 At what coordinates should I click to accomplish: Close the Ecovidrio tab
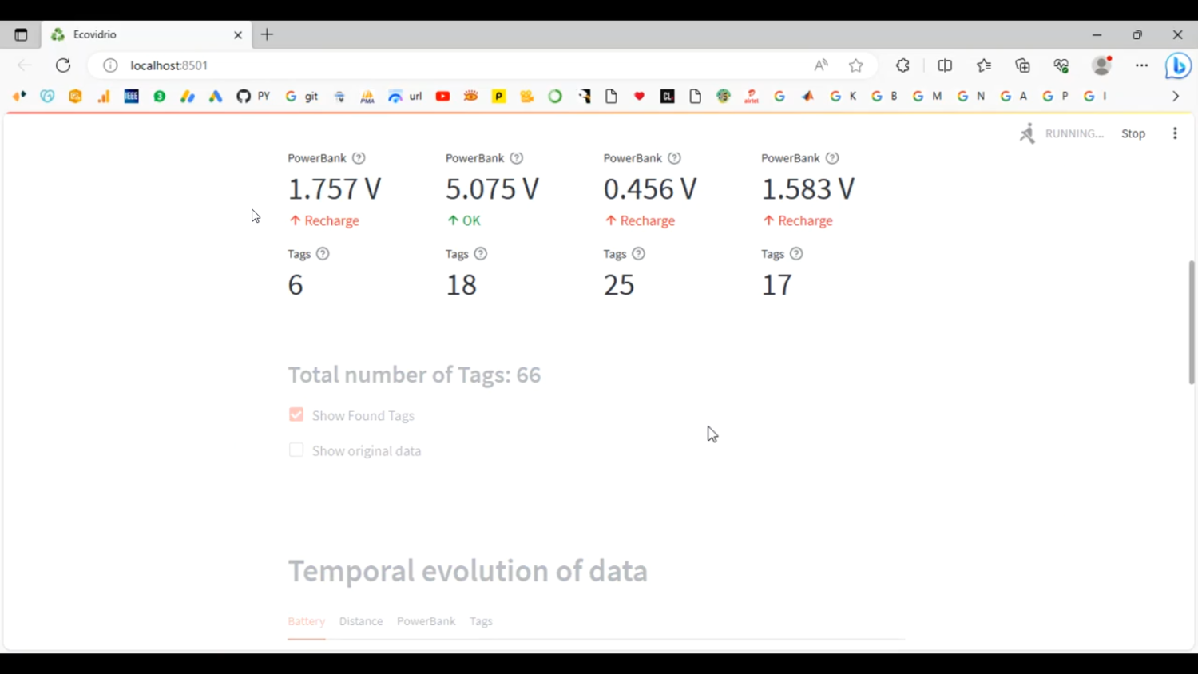[x=238, y=35]
